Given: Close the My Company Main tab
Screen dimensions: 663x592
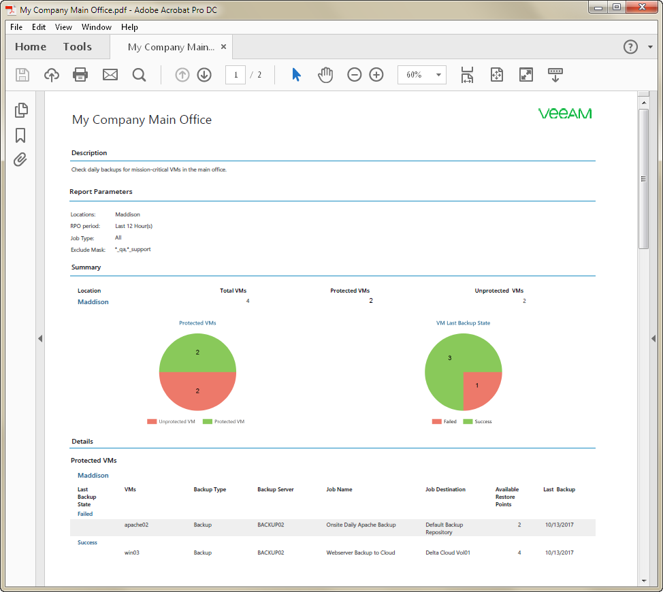Looking at the screenshot, I should [x=224, y=46].
